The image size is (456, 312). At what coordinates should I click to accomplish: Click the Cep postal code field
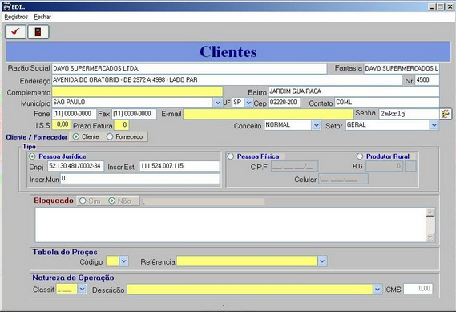[284, 103]
